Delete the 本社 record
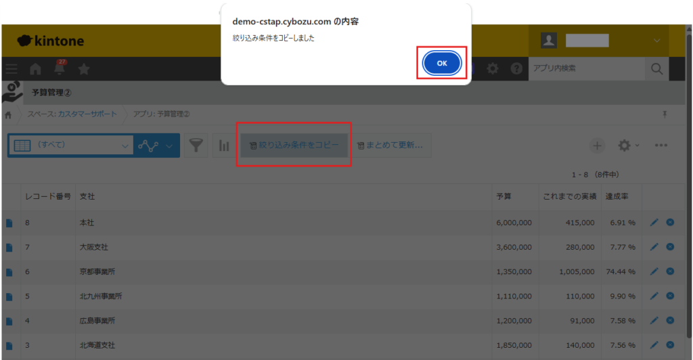 pyautogui.click(x=671, y=222)
